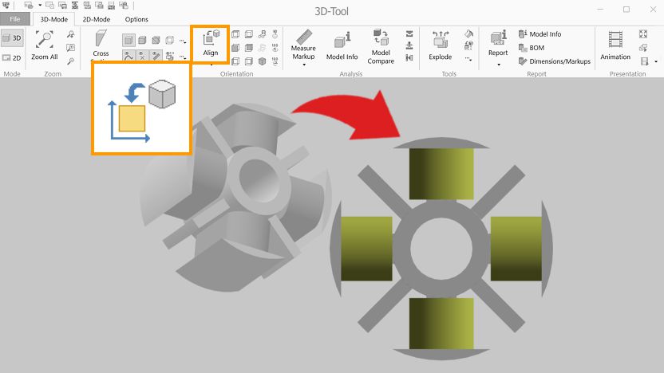Open the Tools group more options dropdown
Image resolution: width=664 pixels, height=373 pixels.
468,59
